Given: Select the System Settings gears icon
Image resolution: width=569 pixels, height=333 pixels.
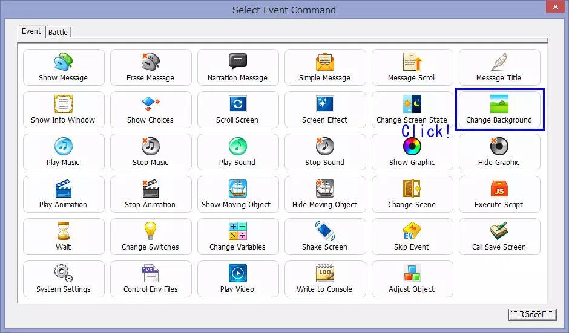Looking at the screenshot, I should (x=64, y=274).
